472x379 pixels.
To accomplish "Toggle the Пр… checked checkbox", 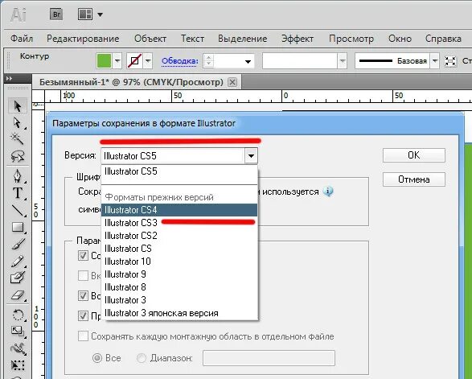I will (x=83, y=315).
